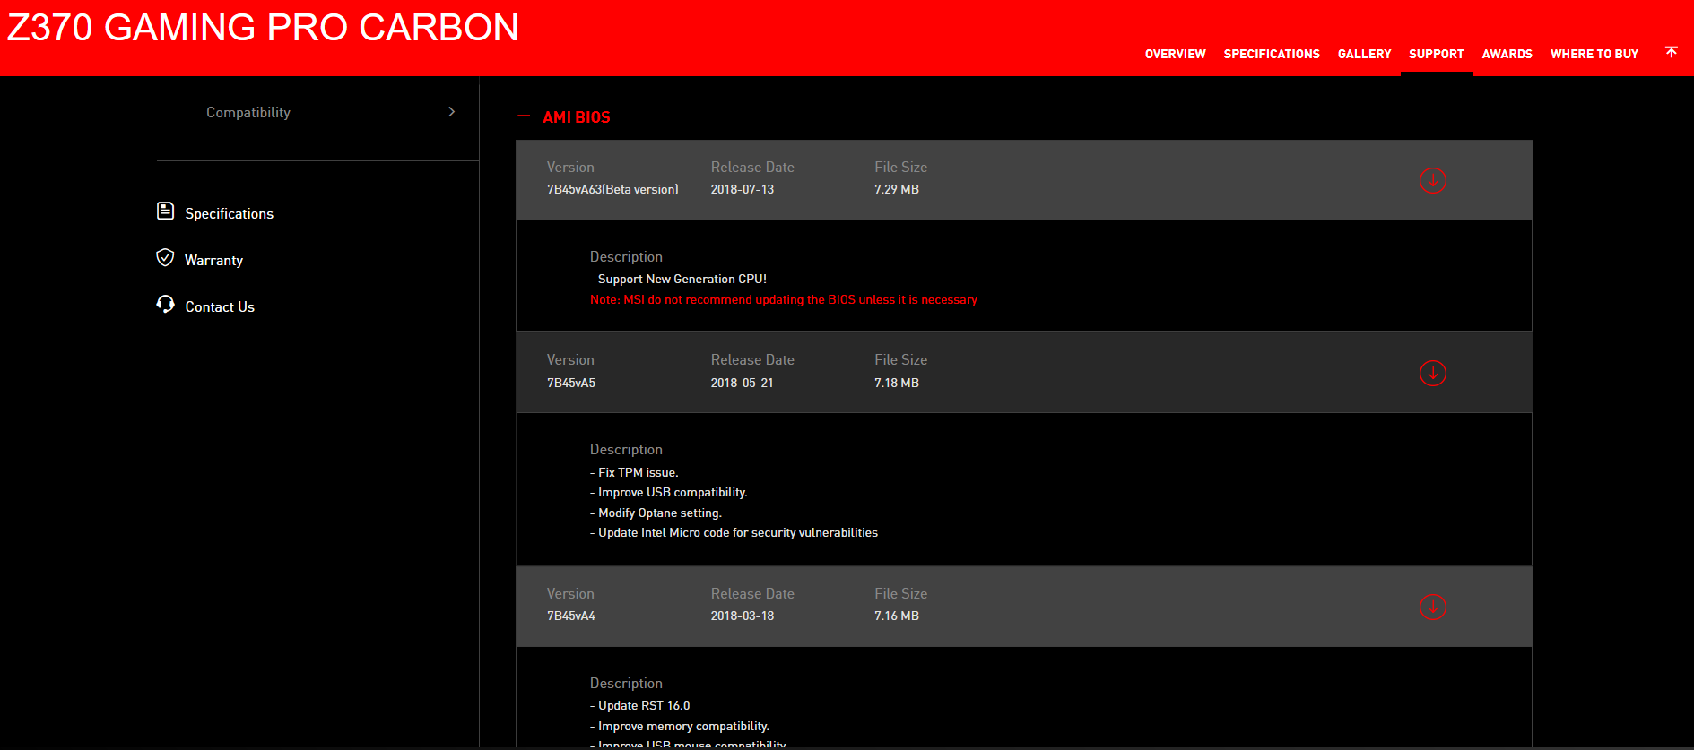Open the Awards tab
This screenshot has height=750, width=1694.
coord(1507,54)
